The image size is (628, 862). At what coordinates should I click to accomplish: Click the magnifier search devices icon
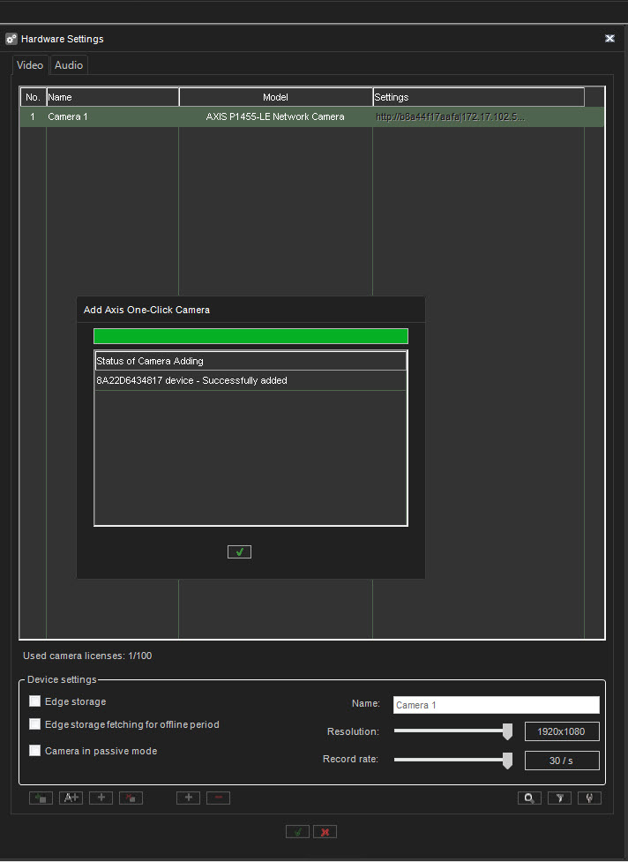[x=529, y=798]
